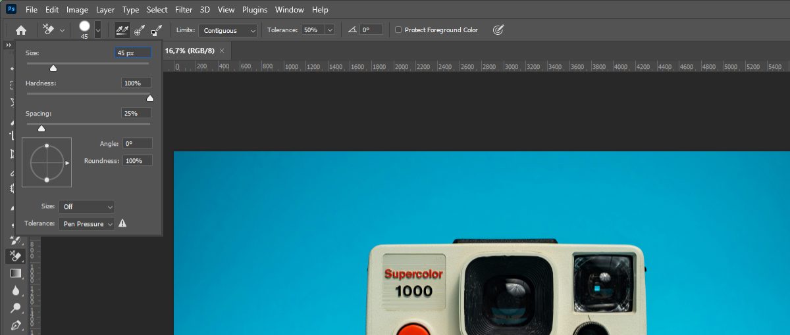Click the brush Size slider handle
The height and width of the screenshot is (335, 790).
[53, 68]
